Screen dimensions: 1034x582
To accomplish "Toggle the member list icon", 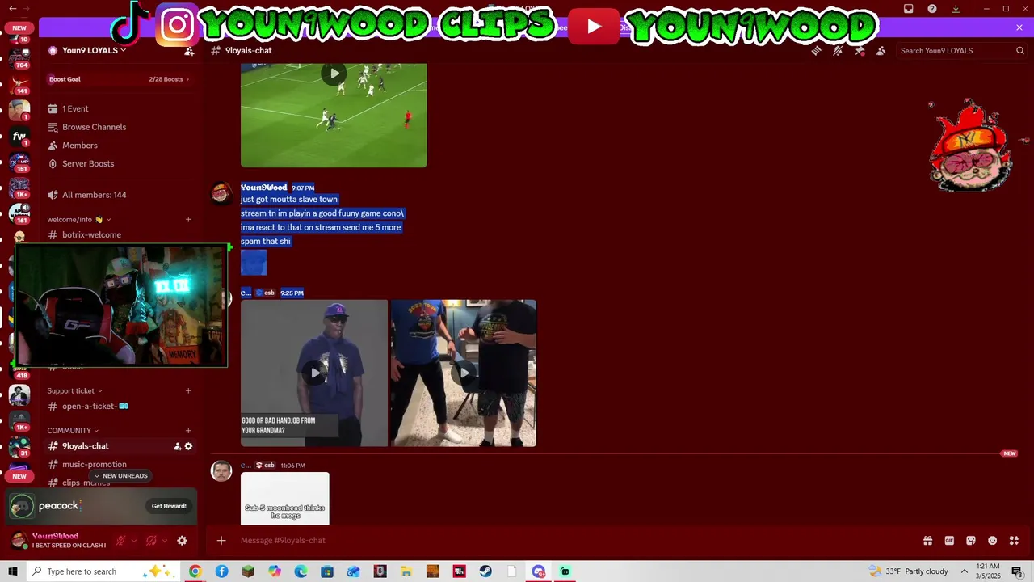I will coord(881,50).
